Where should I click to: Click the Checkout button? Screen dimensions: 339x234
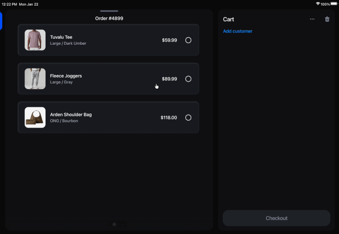[276, 218]
